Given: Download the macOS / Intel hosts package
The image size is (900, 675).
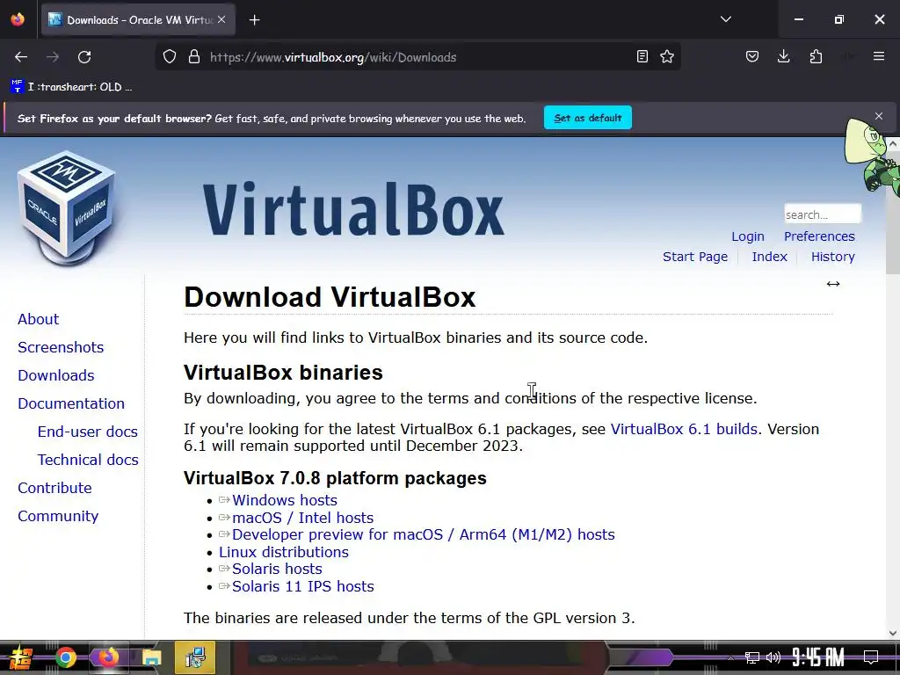Looking at the screenshot, I should click(x=303, y=518).
